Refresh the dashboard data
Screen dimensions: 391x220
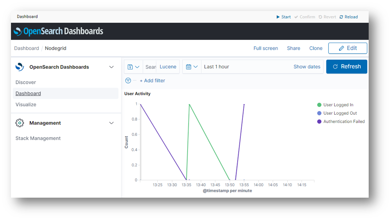tap(347, 67)
